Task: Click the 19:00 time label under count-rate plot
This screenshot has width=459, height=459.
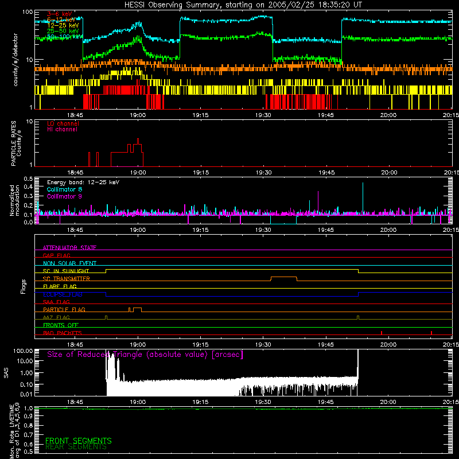Action: coord(138,115)
